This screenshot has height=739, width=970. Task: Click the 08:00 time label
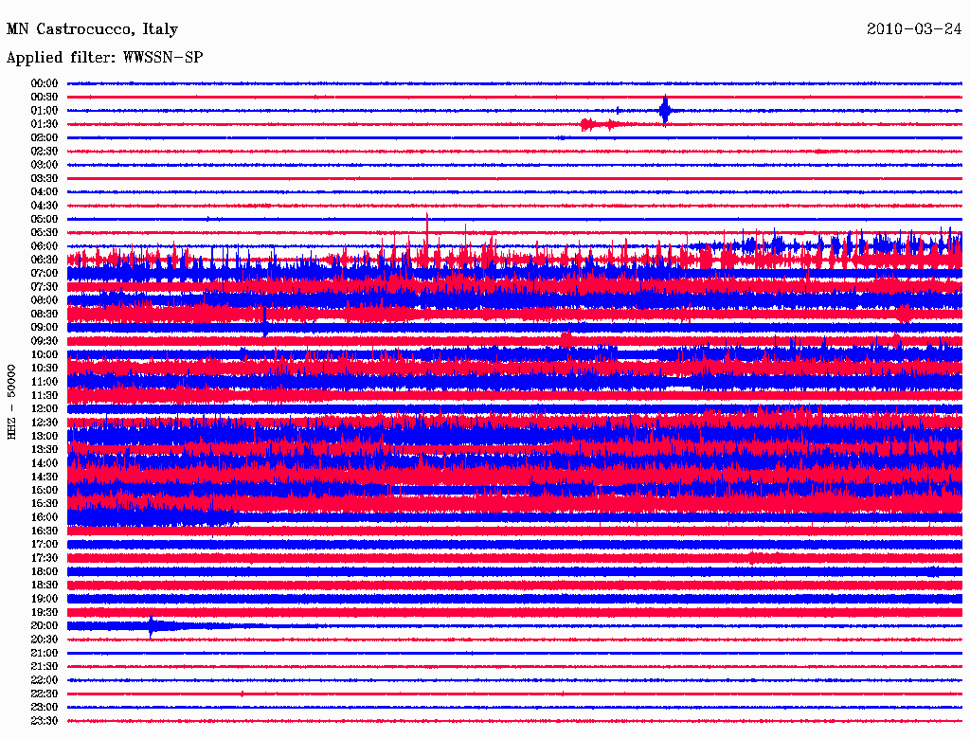tap(45, 300)
